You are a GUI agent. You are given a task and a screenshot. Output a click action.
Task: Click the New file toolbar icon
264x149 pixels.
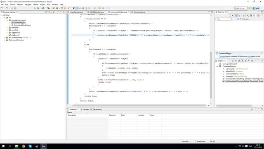[x=2, y=8]
